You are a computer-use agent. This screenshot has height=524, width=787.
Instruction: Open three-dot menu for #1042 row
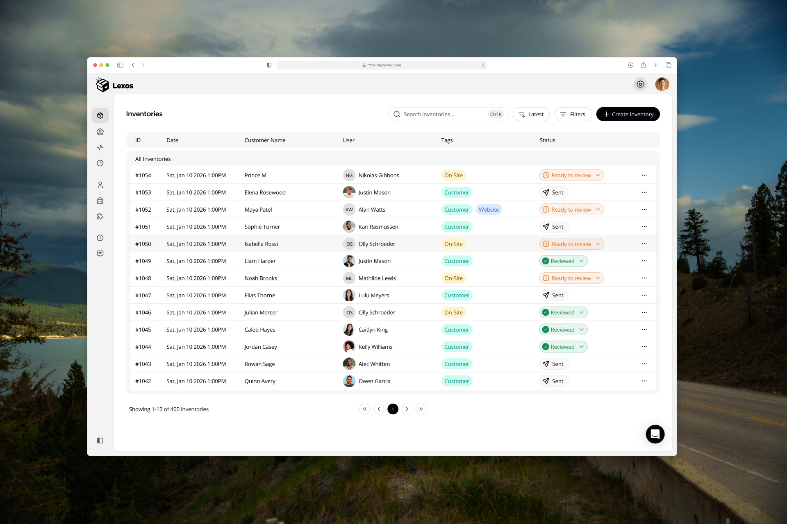(x=644, y=381)
